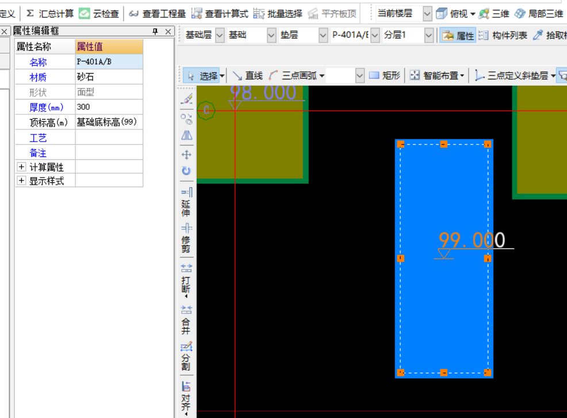Pin the 属性编辑框 panel
This screenshot has width=567, height=418.
(x=155, y=32)
